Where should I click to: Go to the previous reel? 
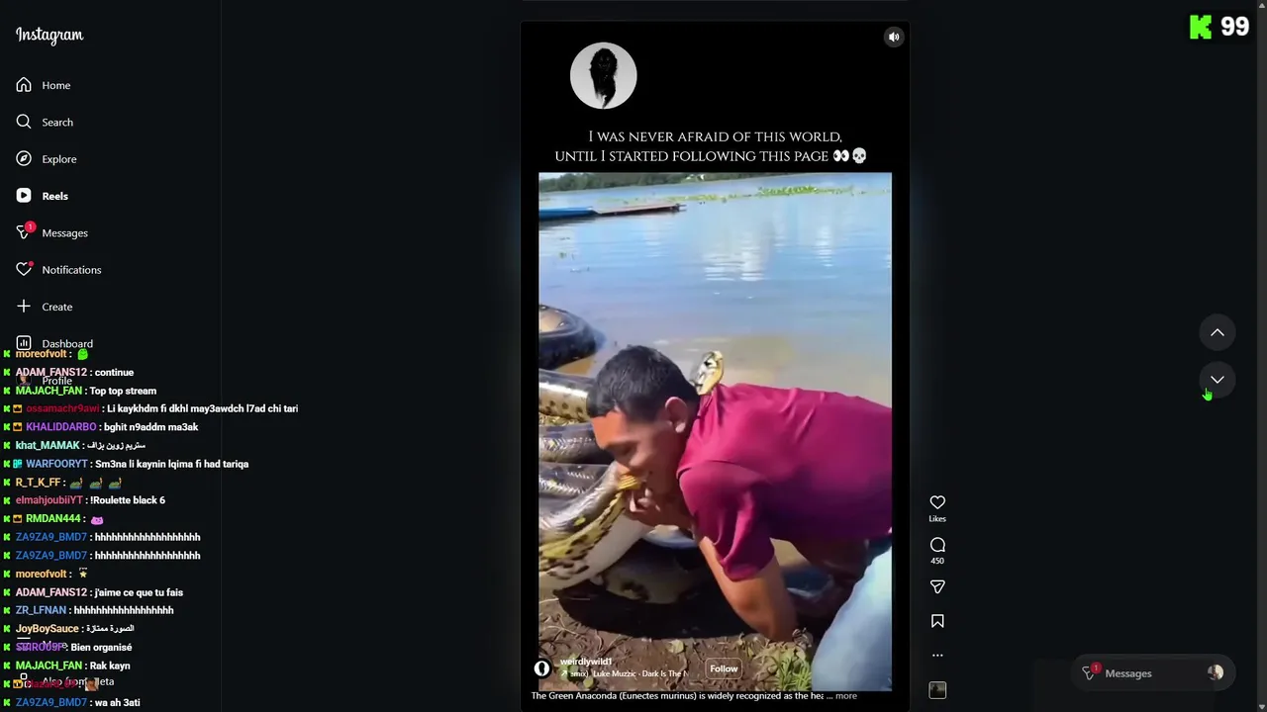[x=1218, y=332]
